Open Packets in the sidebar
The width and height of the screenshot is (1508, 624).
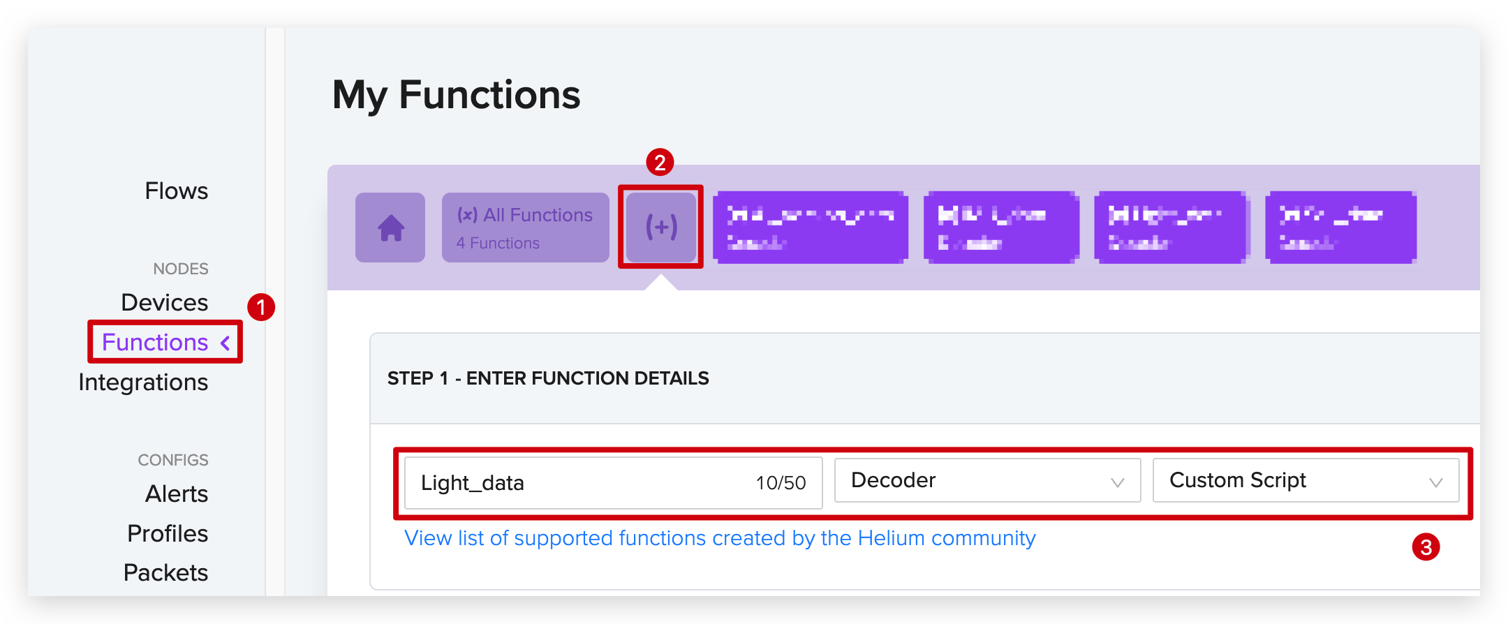click(166, 572)
